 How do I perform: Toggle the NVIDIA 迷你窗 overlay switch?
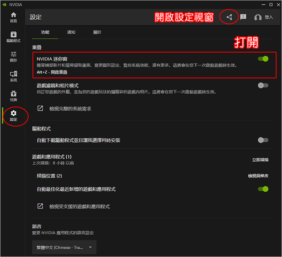pos(263,59)
